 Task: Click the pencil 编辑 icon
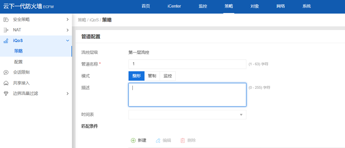pyautogui.click(x=158, y=140)
